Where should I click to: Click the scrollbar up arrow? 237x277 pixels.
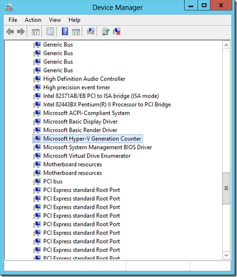point(226,45)
